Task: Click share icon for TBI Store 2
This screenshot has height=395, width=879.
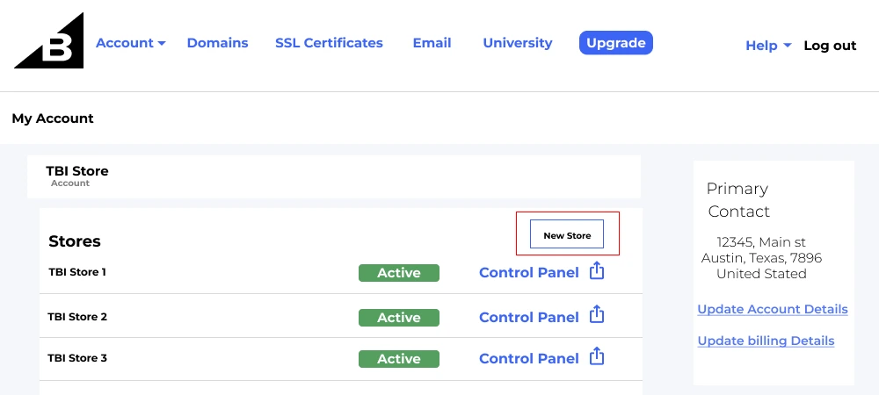Action: (597, 314)
